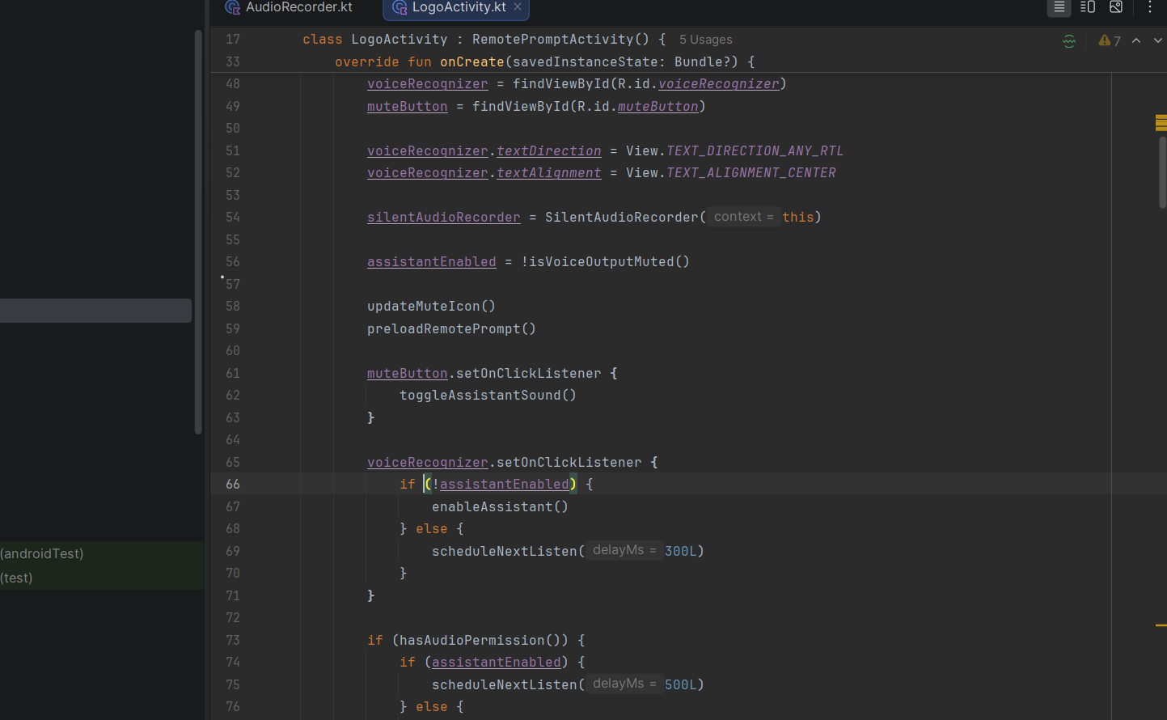Click 'textAlignment' property on line 52
This screenshot has width=1167, height=720.
(549, 172)
